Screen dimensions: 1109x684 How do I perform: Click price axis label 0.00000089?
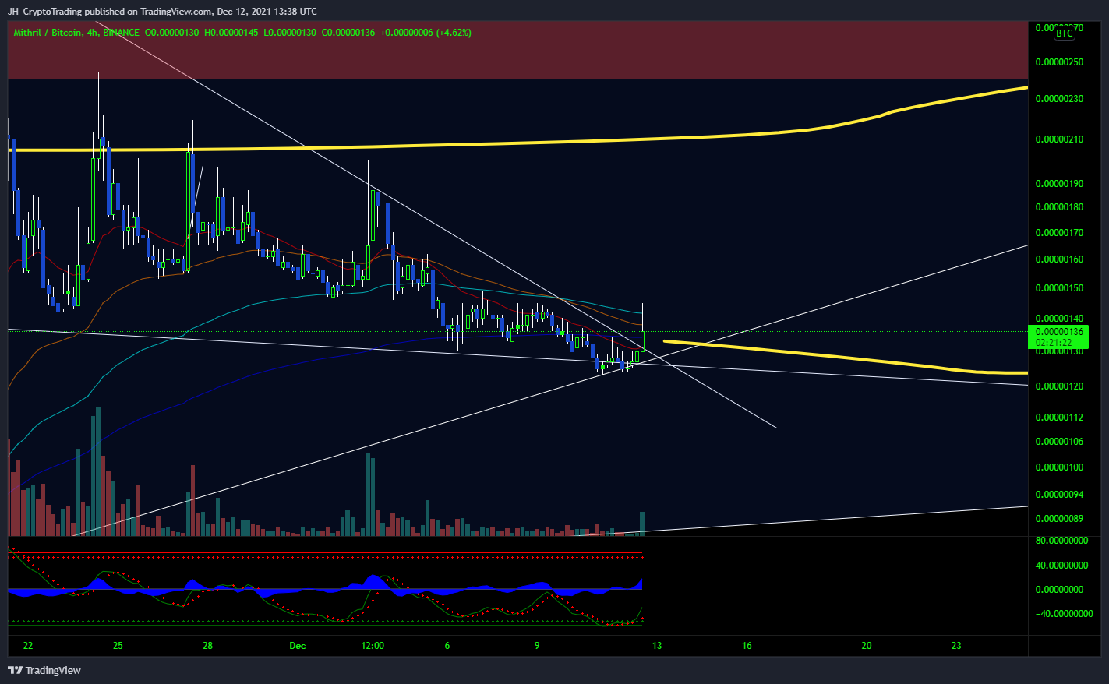point(1059,519)
